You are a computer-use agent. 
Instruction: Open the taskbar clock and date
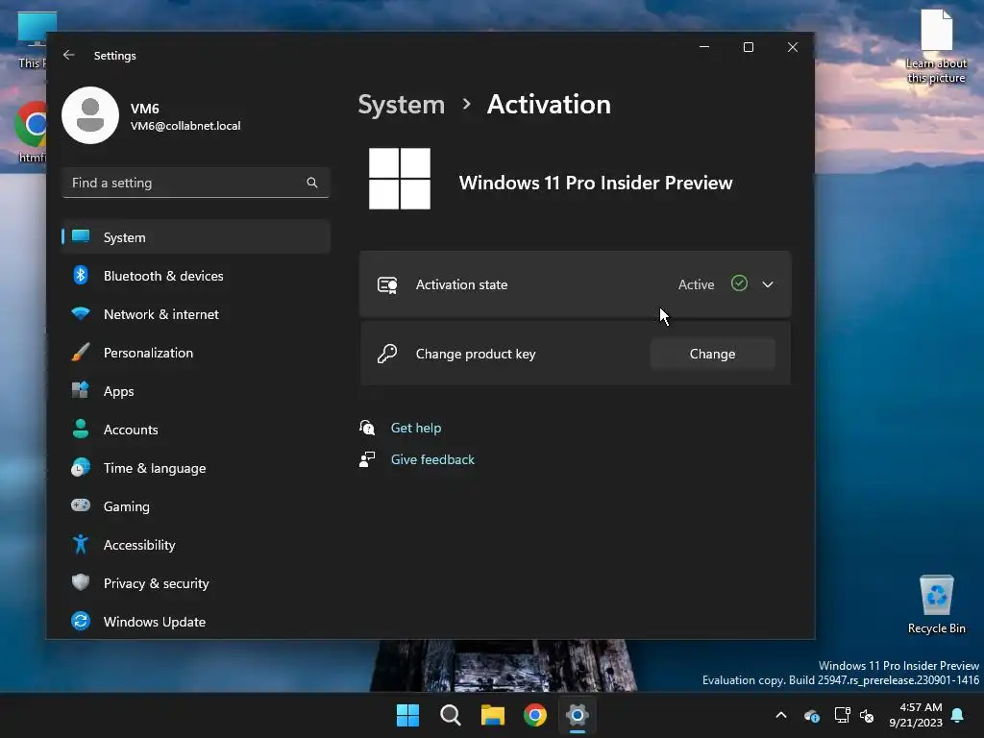coord(916,715)
